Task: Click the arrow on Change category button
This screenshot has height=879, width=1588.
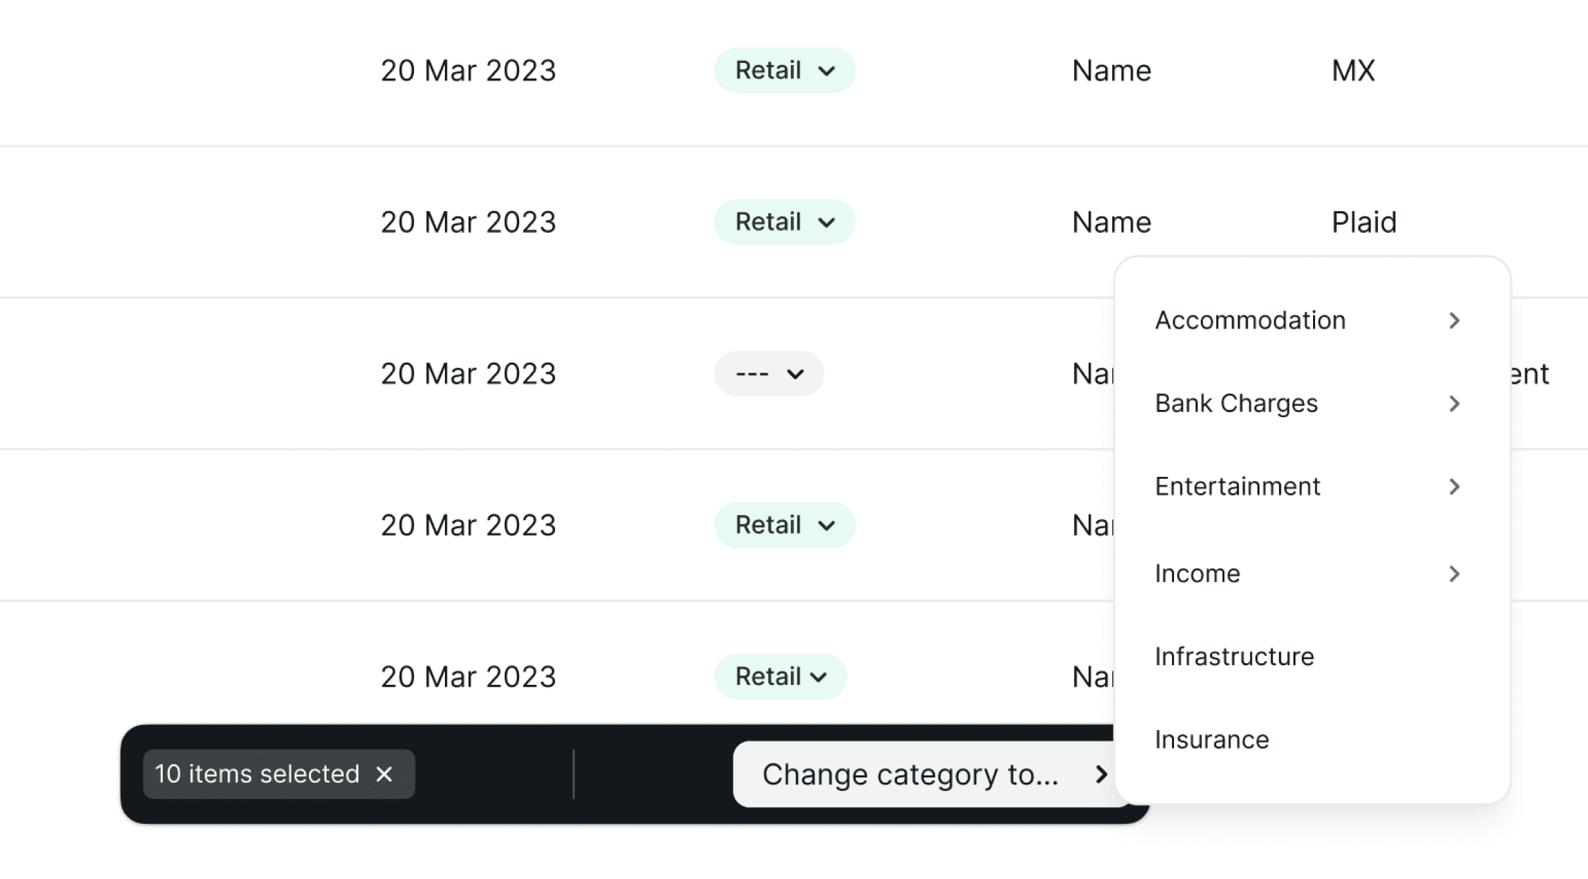Action: (x=1101, y=775)
